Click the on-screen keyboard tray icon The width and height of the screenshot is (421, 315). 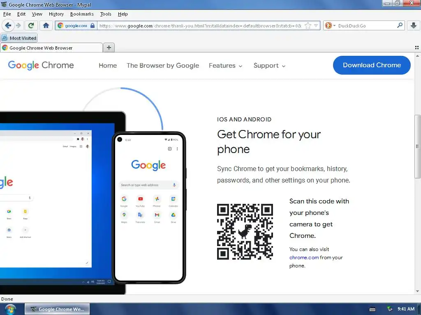tap(372, 309)
